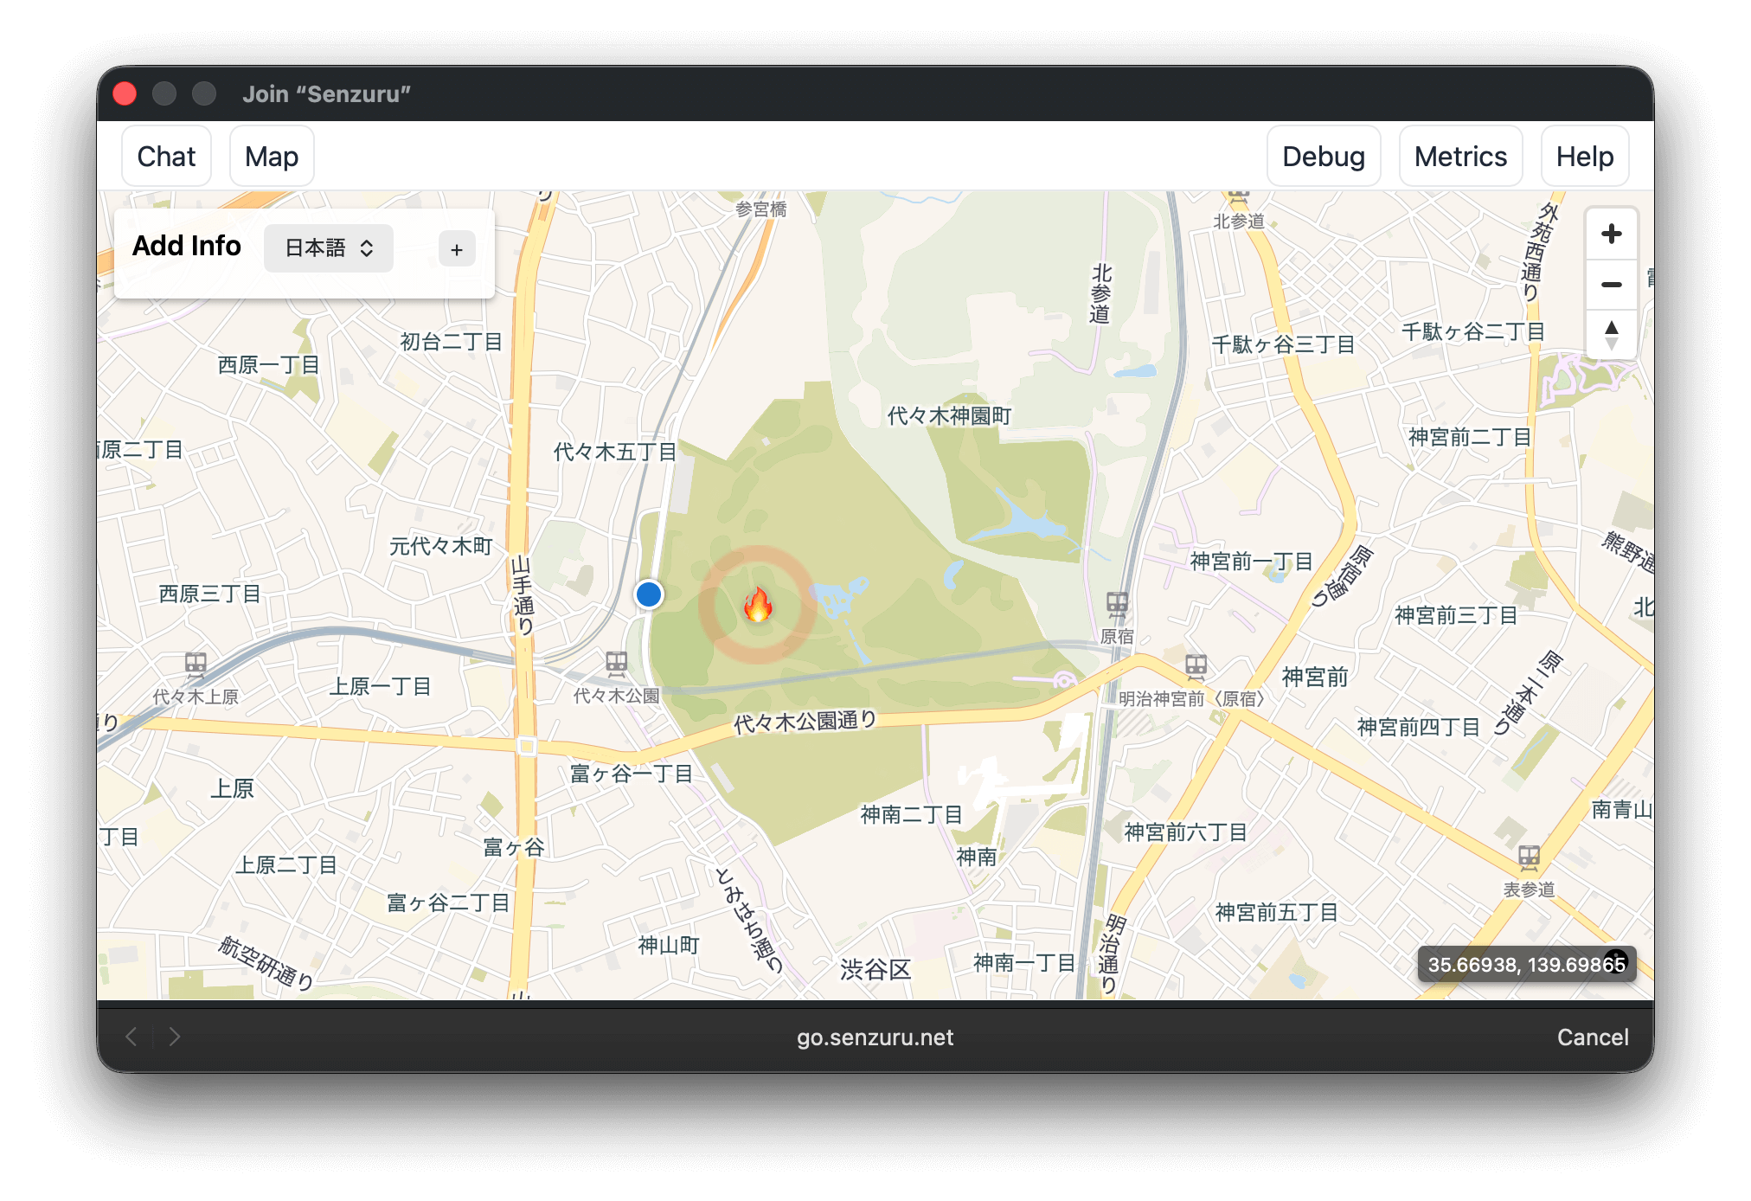
Task: Click the blue location dot
Action: [649, 594]
